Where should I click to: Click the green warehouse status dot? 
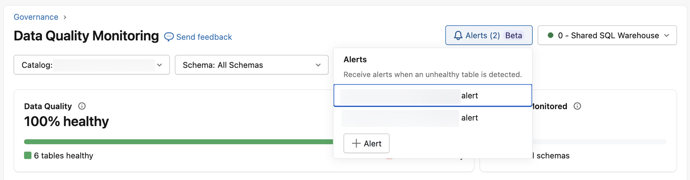[x=550, y=35]
